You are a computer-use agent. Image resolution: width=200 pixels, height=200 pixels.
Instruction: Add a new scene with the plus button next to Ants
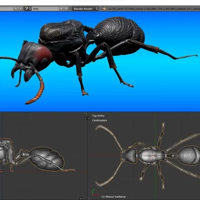(x=61, y=8)
